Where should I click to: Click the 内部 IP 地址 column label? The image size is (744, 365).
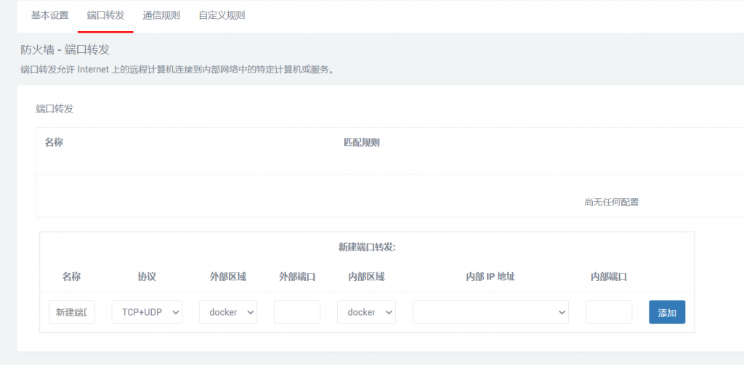click(490, 276)
